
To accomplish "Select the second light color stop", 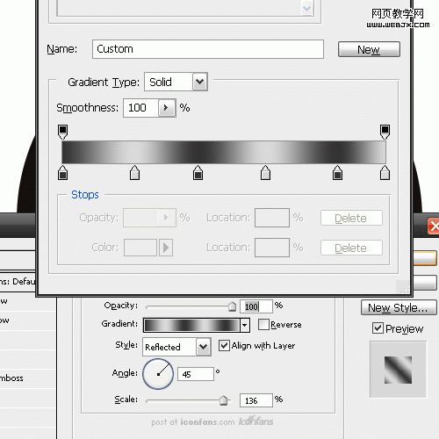I will [134, 173].
